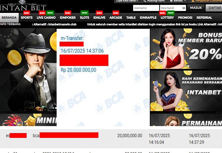Click the phone icon beside Hubungi Kami
The height and width of the screenshot is (153, 222).
[145, 1]
